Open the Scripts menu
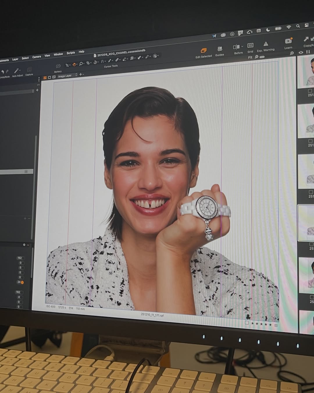The width and height of the screenshot is (314, 393). 71,53
